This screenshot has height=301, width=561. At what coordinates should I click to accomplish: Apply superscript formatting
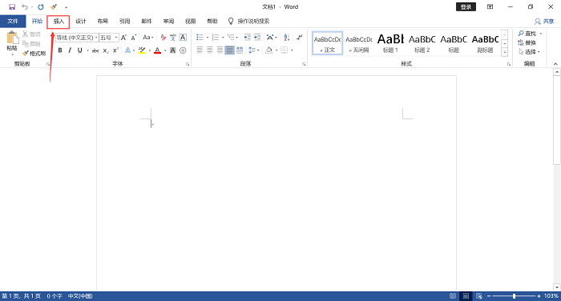tap(115, 50)
